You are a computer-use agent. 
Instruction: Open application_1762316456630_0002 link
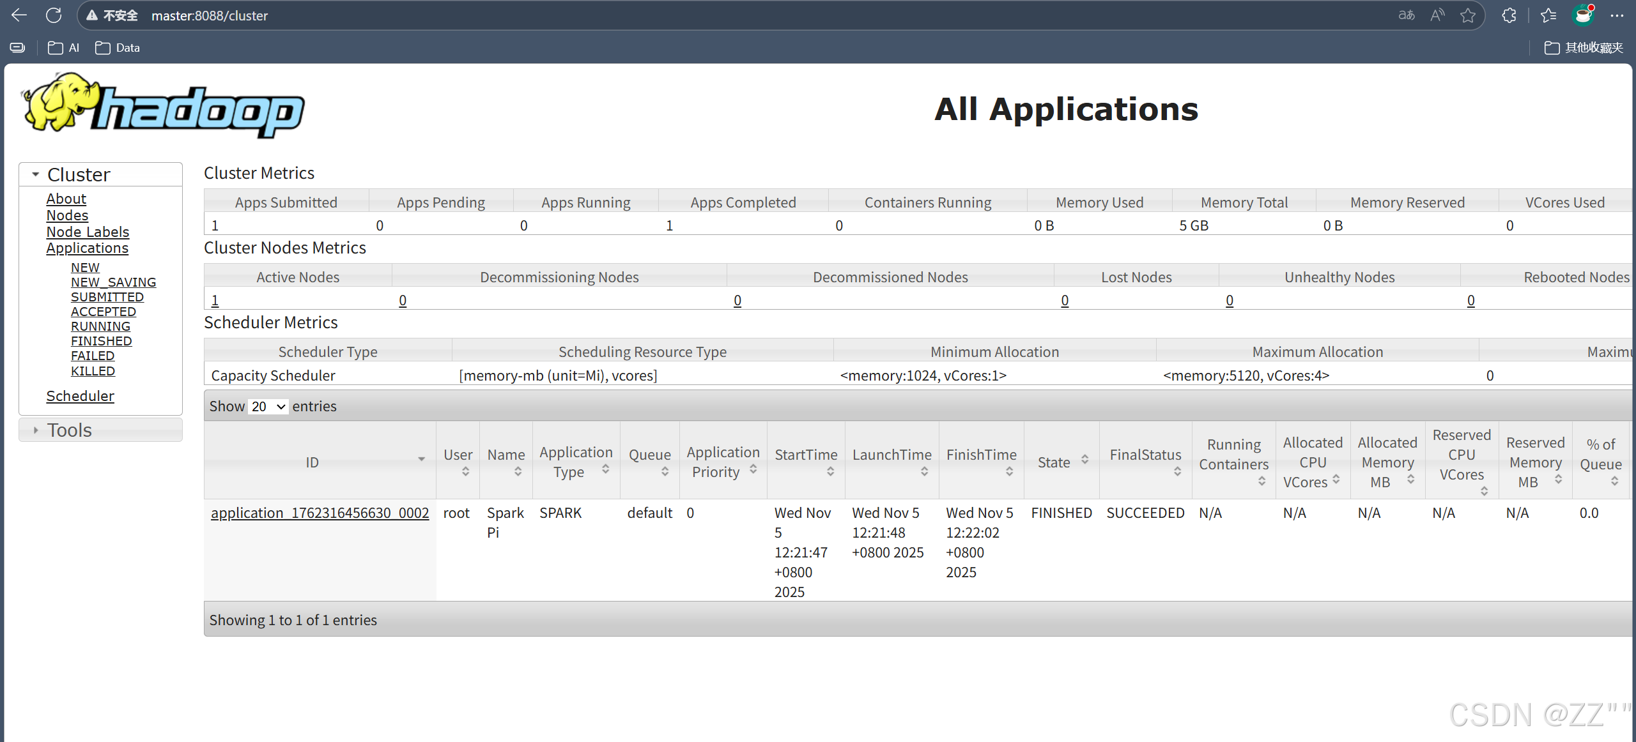(320, 513)
